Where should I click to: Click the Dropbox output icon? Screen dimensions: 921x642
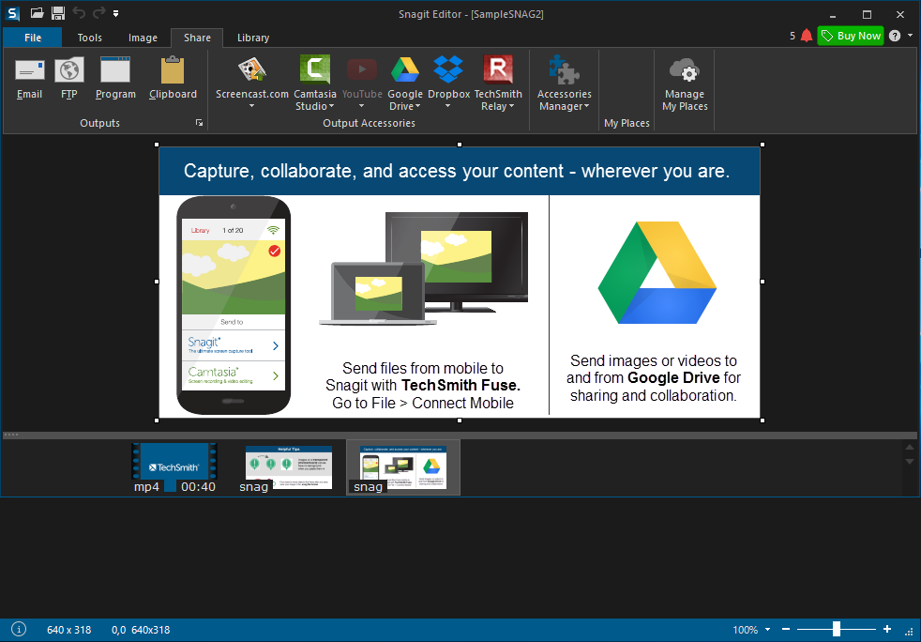(448, 69)
